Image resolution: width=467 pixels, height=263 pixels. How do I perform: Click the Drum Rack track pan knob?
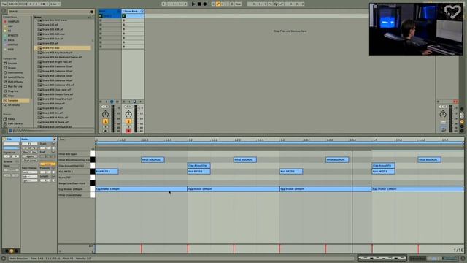128,114
